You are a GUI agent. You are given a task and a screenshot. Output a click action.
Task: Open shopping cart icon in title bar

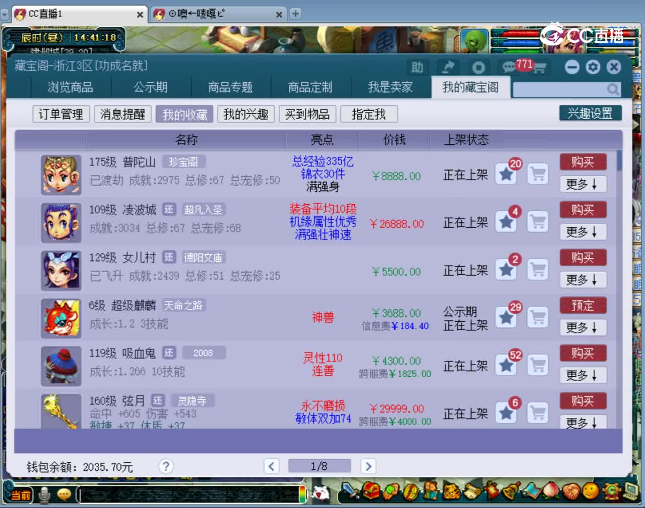540,68
